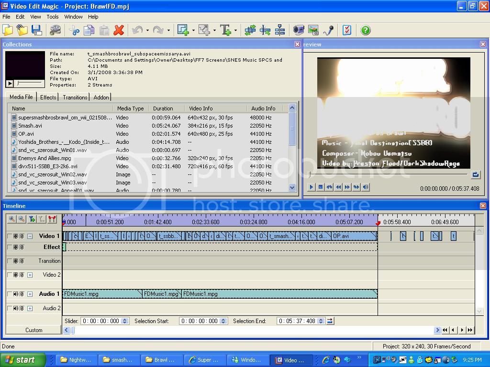Viewport: 490px width, 367px height.
Task: Open the Undo history dropdown arrow
Action: pos(147,31)
